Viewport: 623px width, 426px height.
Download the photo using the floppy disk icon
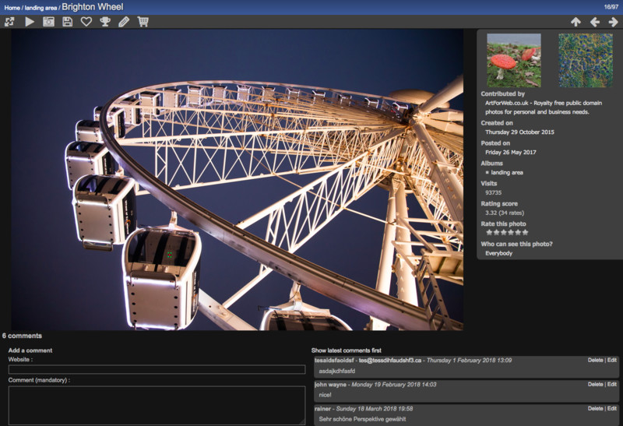point(68,22)
